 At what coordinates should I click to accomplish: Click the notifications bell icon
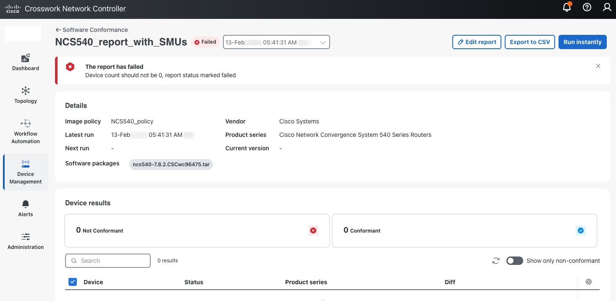(566, 7)
